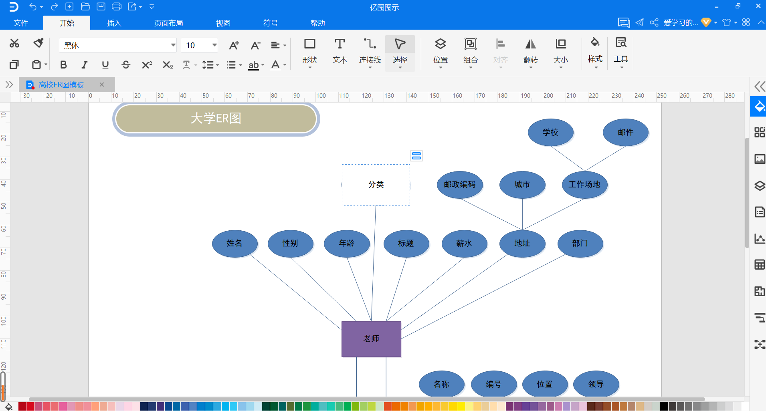Click the floating action icon above 分类 box
The image size is (766, 411).
pyautogui.click(x=416, y=156)
